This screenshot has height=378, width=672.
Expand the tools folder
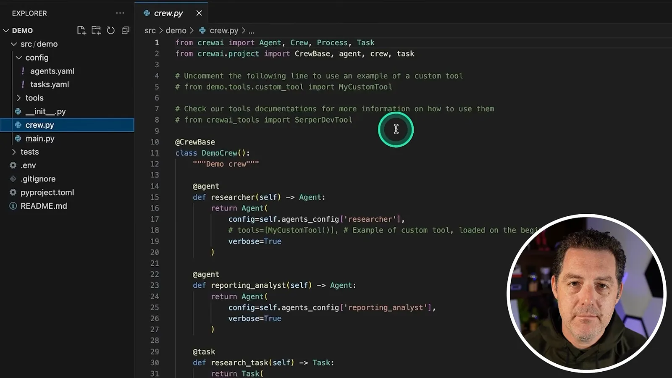[x=19, y=98]
